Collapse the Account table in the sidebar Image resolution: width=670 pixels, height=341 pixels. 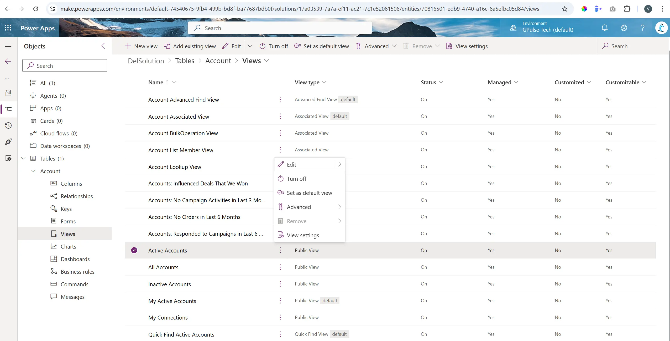[33, 171]
